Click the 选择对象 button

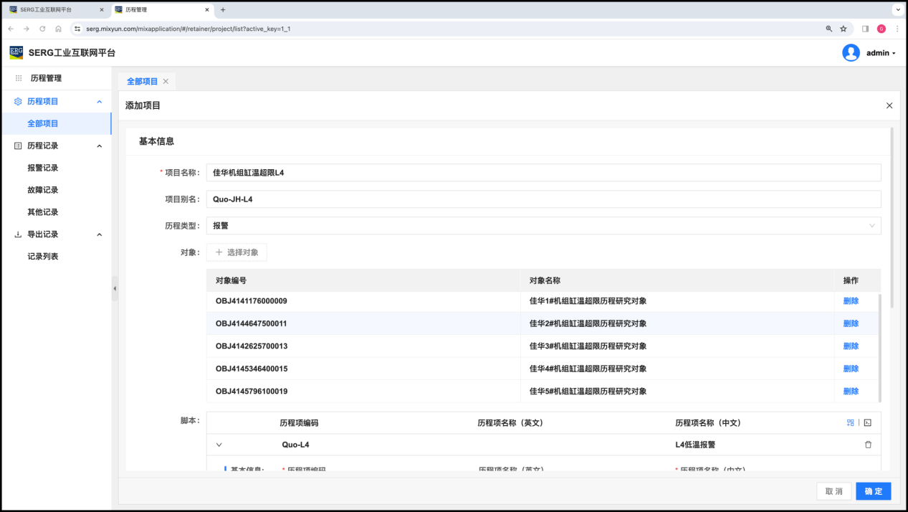tap(237, 252)
